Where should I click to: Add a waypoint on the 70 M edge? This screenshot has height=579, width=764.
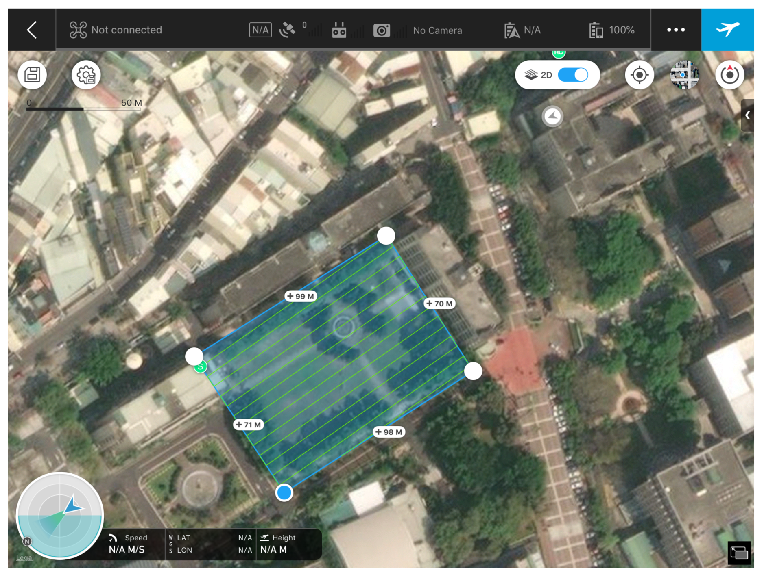[439, 304]
